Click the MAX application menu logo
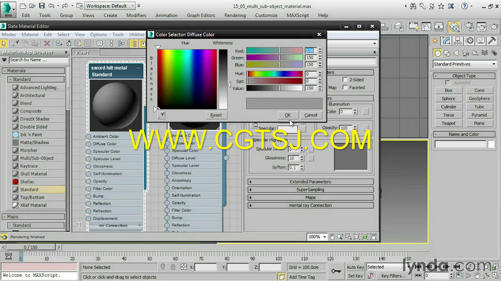This screenshot has height=281, width=501. [x=8, y=9]
